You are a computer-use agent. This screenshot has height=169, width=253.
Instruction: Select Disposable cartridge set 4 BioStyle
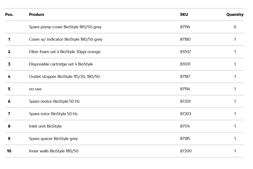pos(61,64)
